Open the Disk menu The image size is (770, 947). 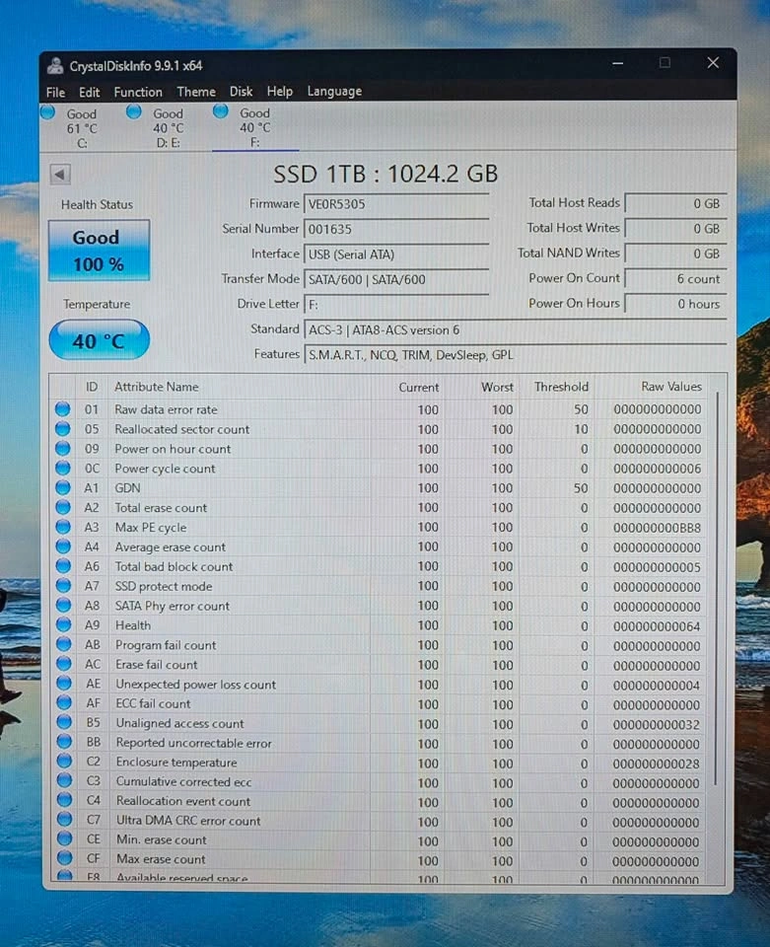click(x=241, y=91)
